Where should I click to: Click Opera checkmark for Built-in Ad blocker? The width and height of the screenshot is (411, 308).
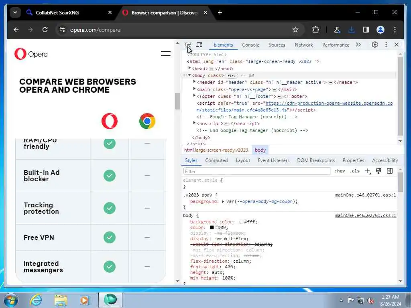pos(109,176)
